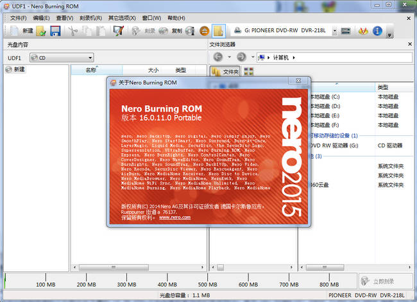Click the Burn (刻录) toolbar icon
The image size is (417, 302).
136,31
